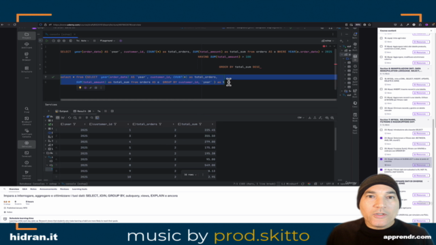This screenshot has height=245, width=436.
Task: Uncheck lecture 'Selezionare e filtrare dati: BETWEEN'
Action: [x=381, y=138]
